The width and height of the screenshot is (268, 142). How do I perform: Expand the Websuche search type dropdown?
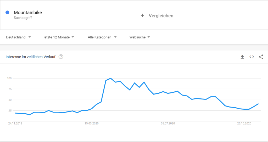coord(140,37)
